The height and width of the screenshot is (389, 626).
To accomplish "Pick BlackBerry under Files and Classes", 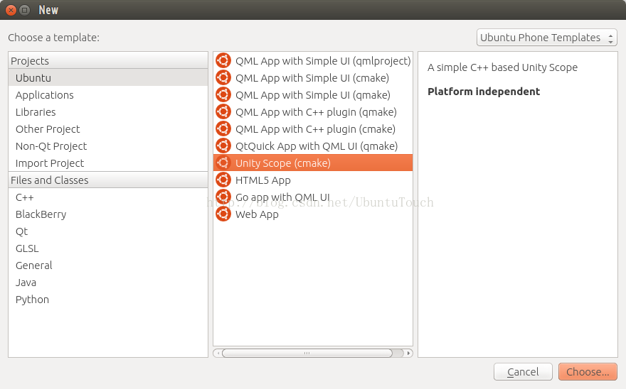I will [x=108, y=214].
